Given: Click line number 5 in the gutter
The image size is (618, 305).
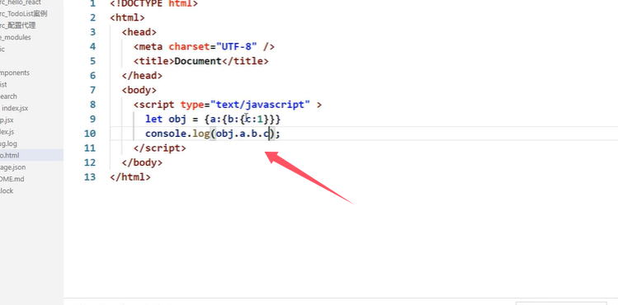Looking at the screenshot, I should pos(92,61).
